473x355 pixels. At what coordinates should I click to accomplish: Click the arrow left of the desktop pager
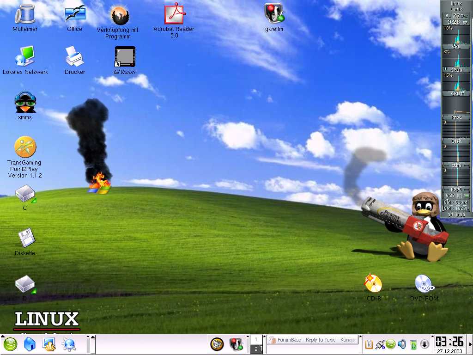[248, 336]
